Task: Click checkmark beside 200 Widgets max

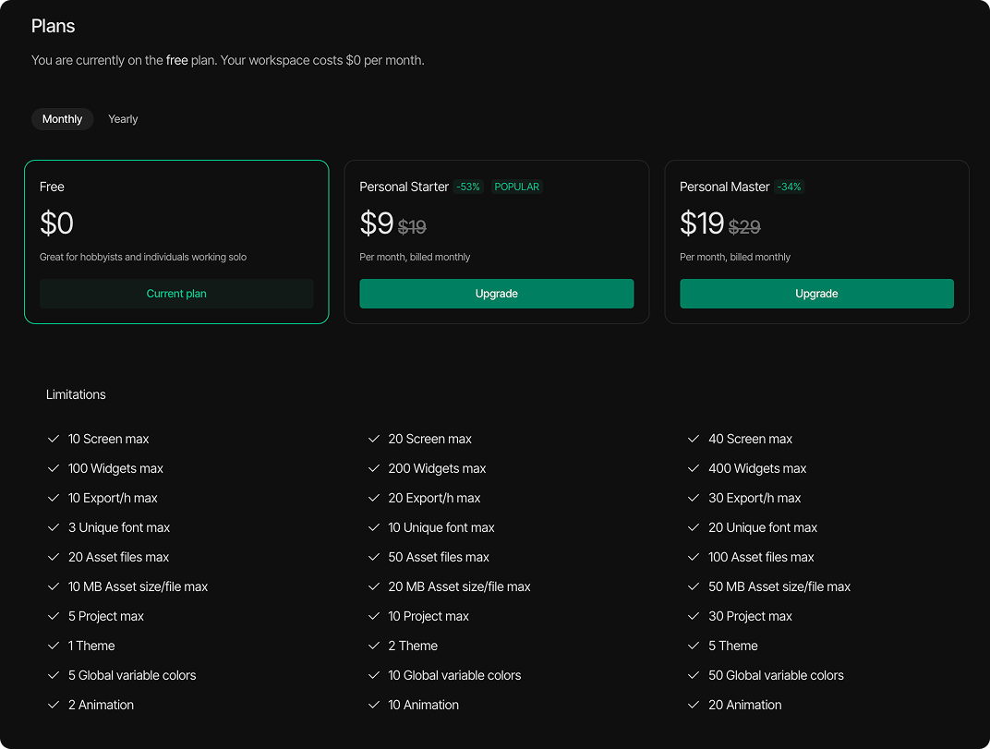Action: click(x=374, y=468)
